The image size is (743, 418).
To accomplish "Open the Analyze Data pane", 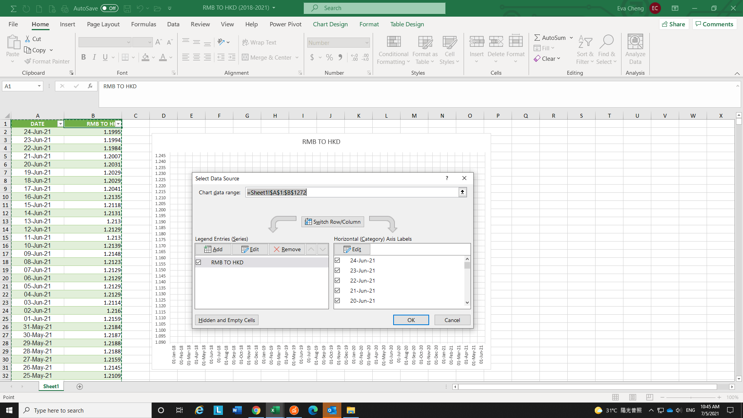I will click(x=635, y=50).
